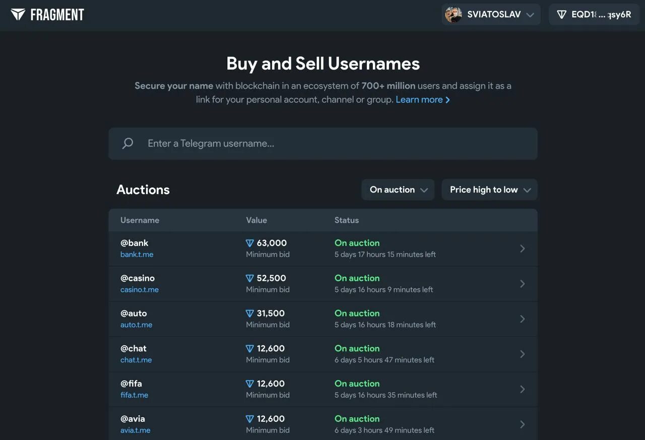Click the Fragment logo icon
This screenshot has height=440, width=645.
coord(18,15)
